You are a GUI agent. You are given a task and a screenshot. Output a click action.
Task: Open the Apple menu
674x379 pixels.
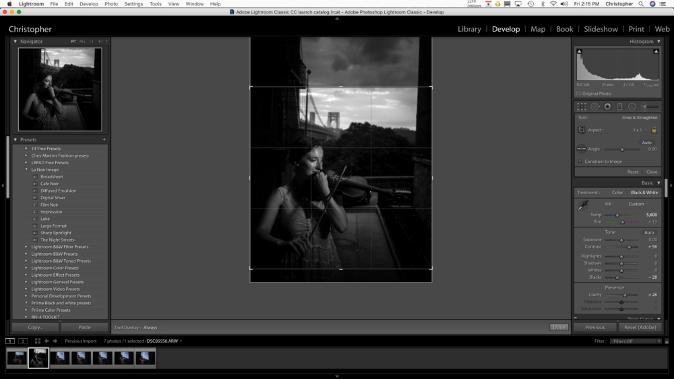[x=9, y=4]
